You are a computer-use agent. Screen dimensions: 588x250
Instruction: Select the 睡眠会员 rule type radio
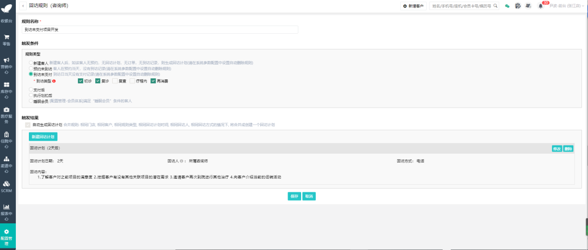31,101
